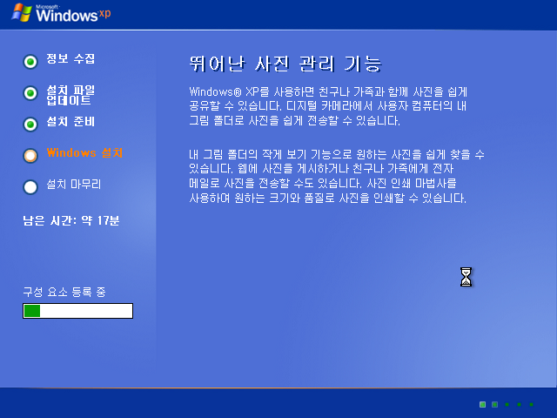The image size is (557, 418).
Task: Click the 구성 요소 등록 중 status text
Action: pos(64,292)
